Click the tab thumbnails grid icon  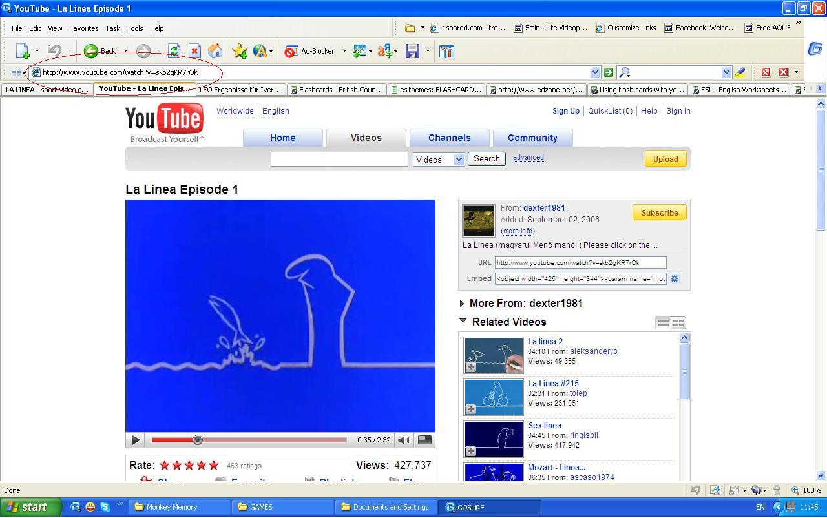[16, 72]
